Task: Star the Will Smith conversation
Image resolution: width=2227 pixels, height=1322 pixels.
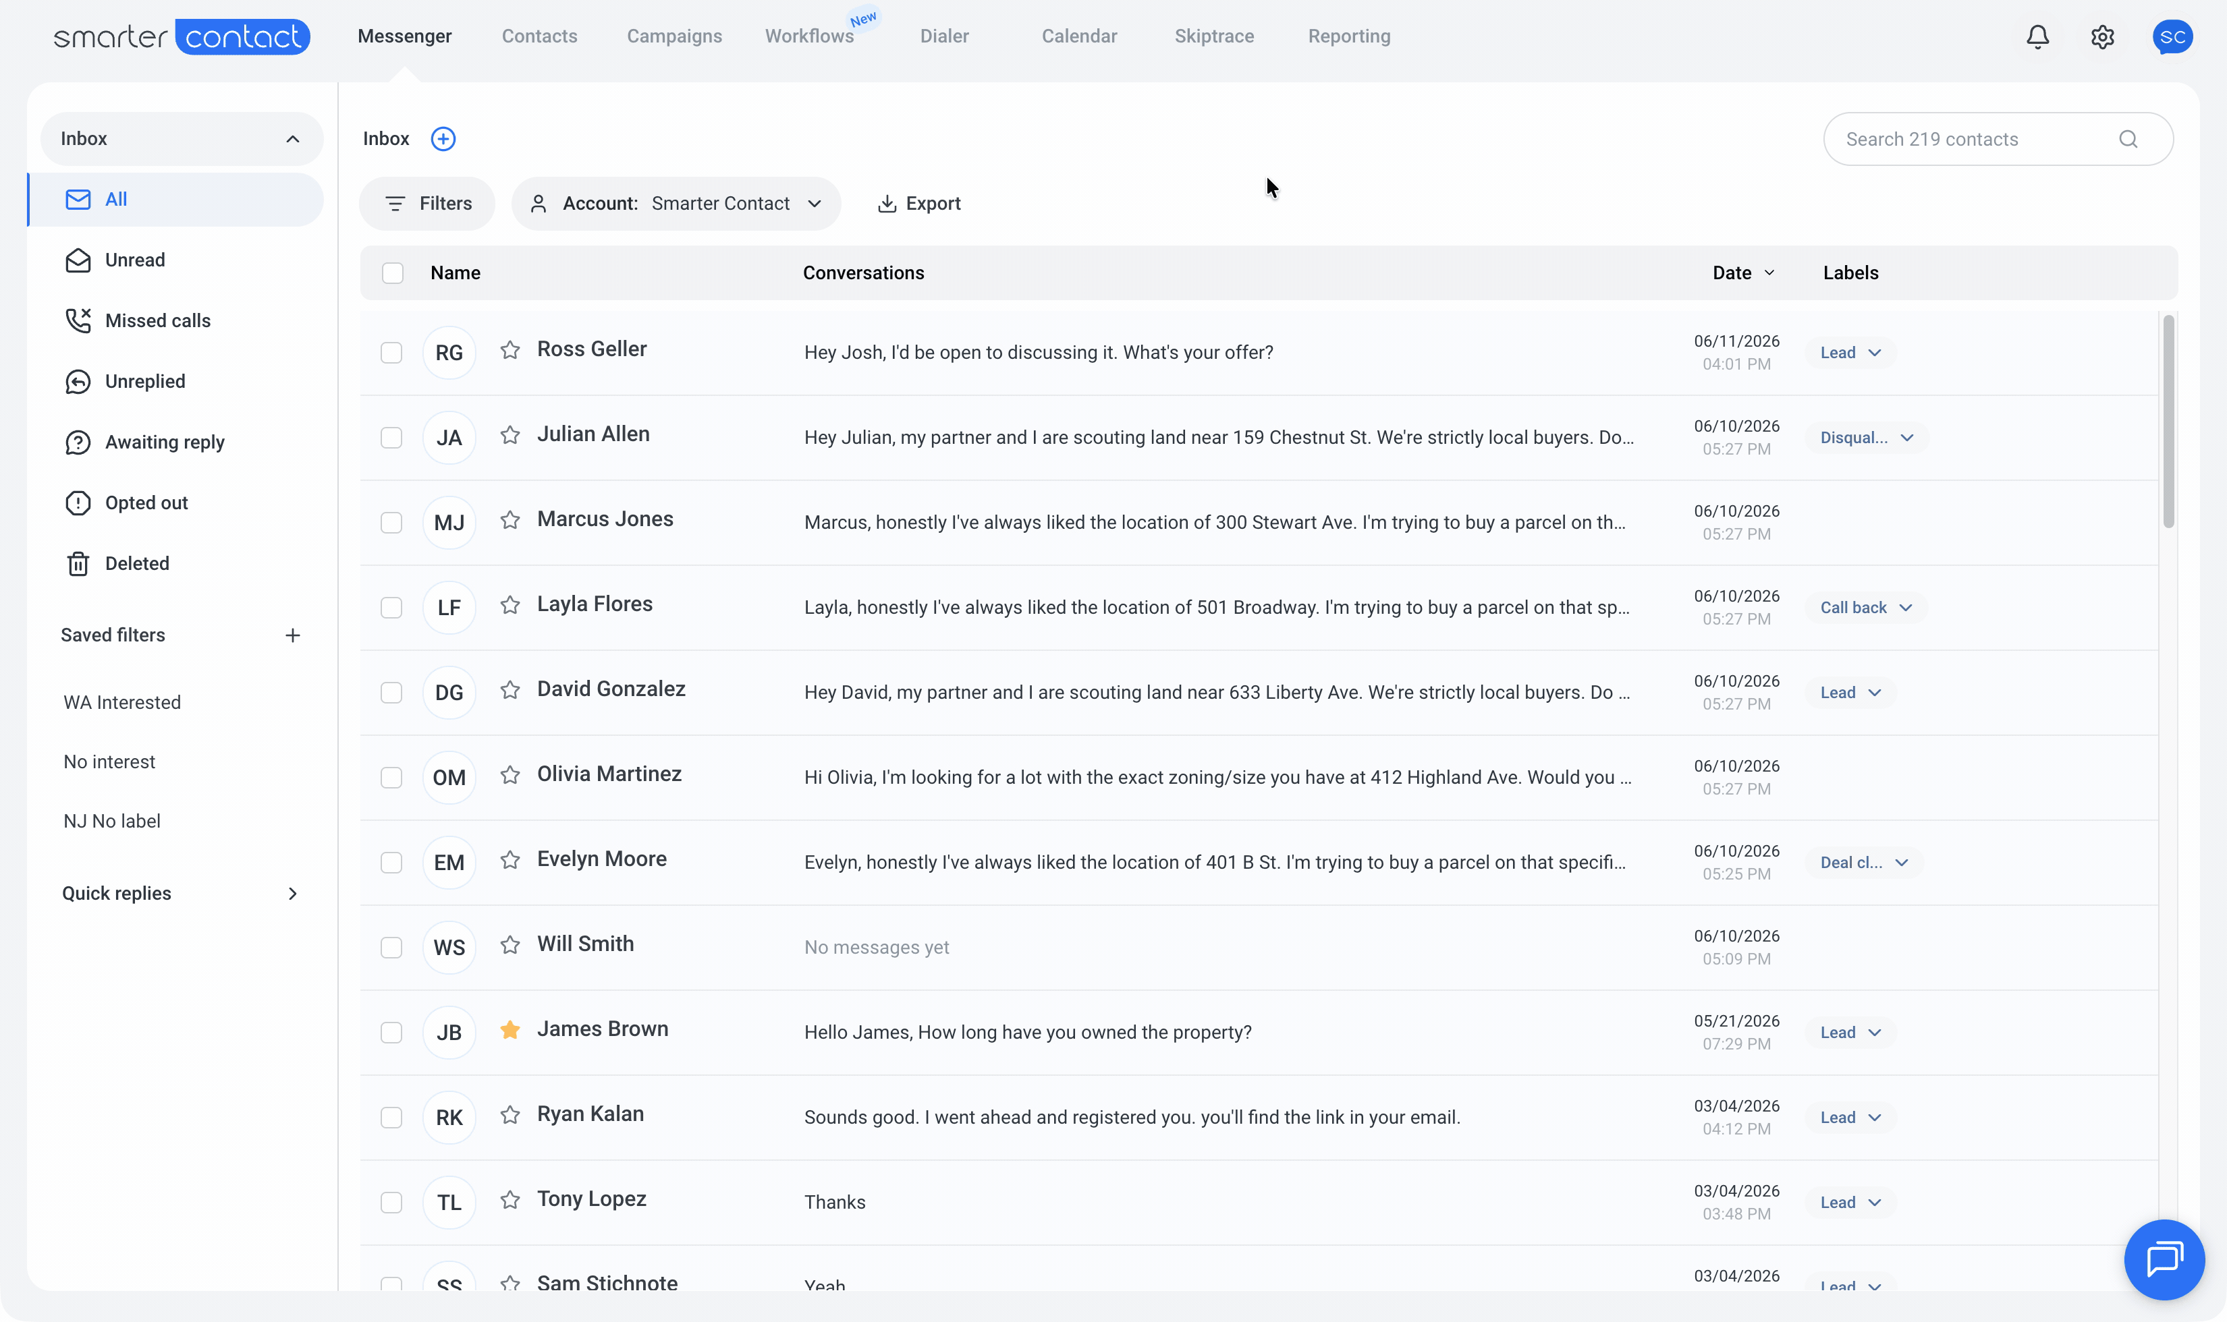Action: [510, 944]
